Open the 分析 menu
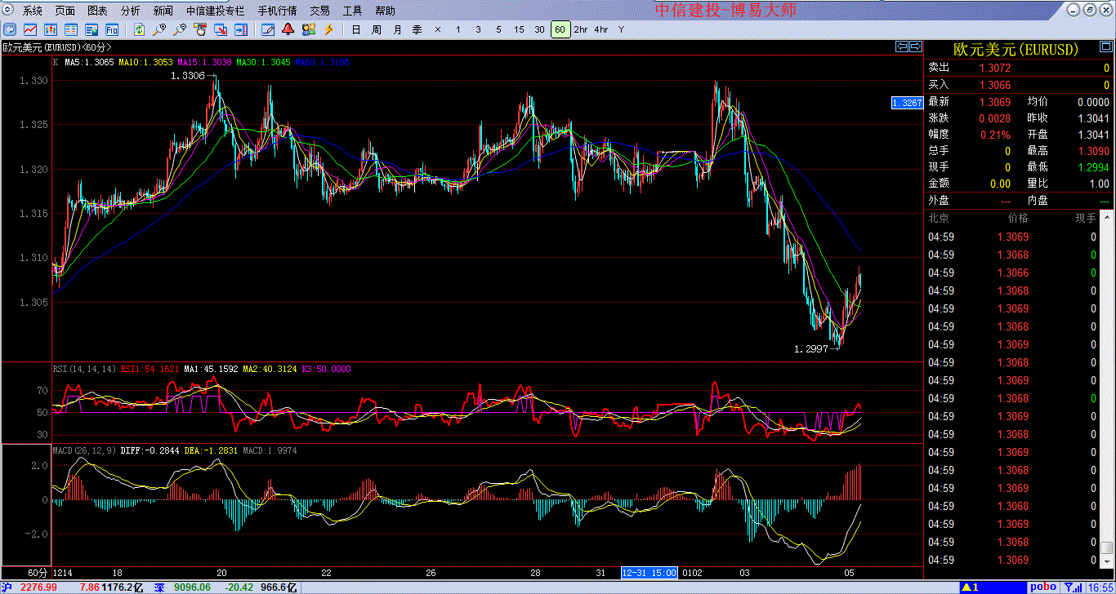 coord(130,11)
